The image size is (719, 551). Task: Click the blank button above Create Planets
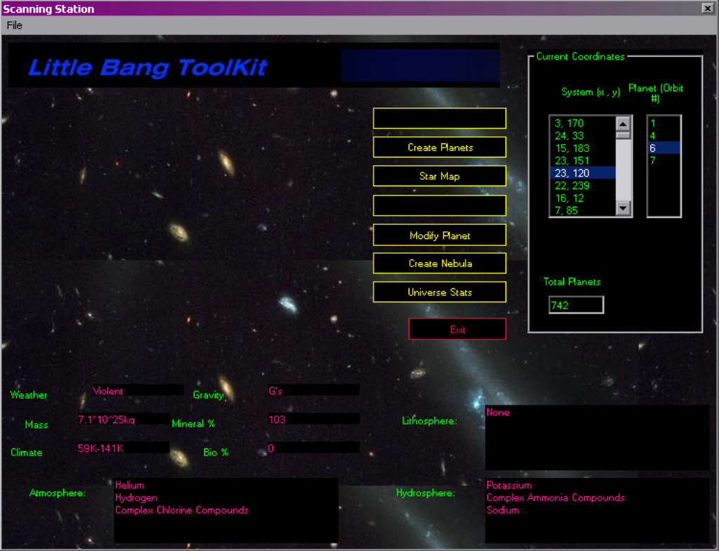tap(440, 118)
